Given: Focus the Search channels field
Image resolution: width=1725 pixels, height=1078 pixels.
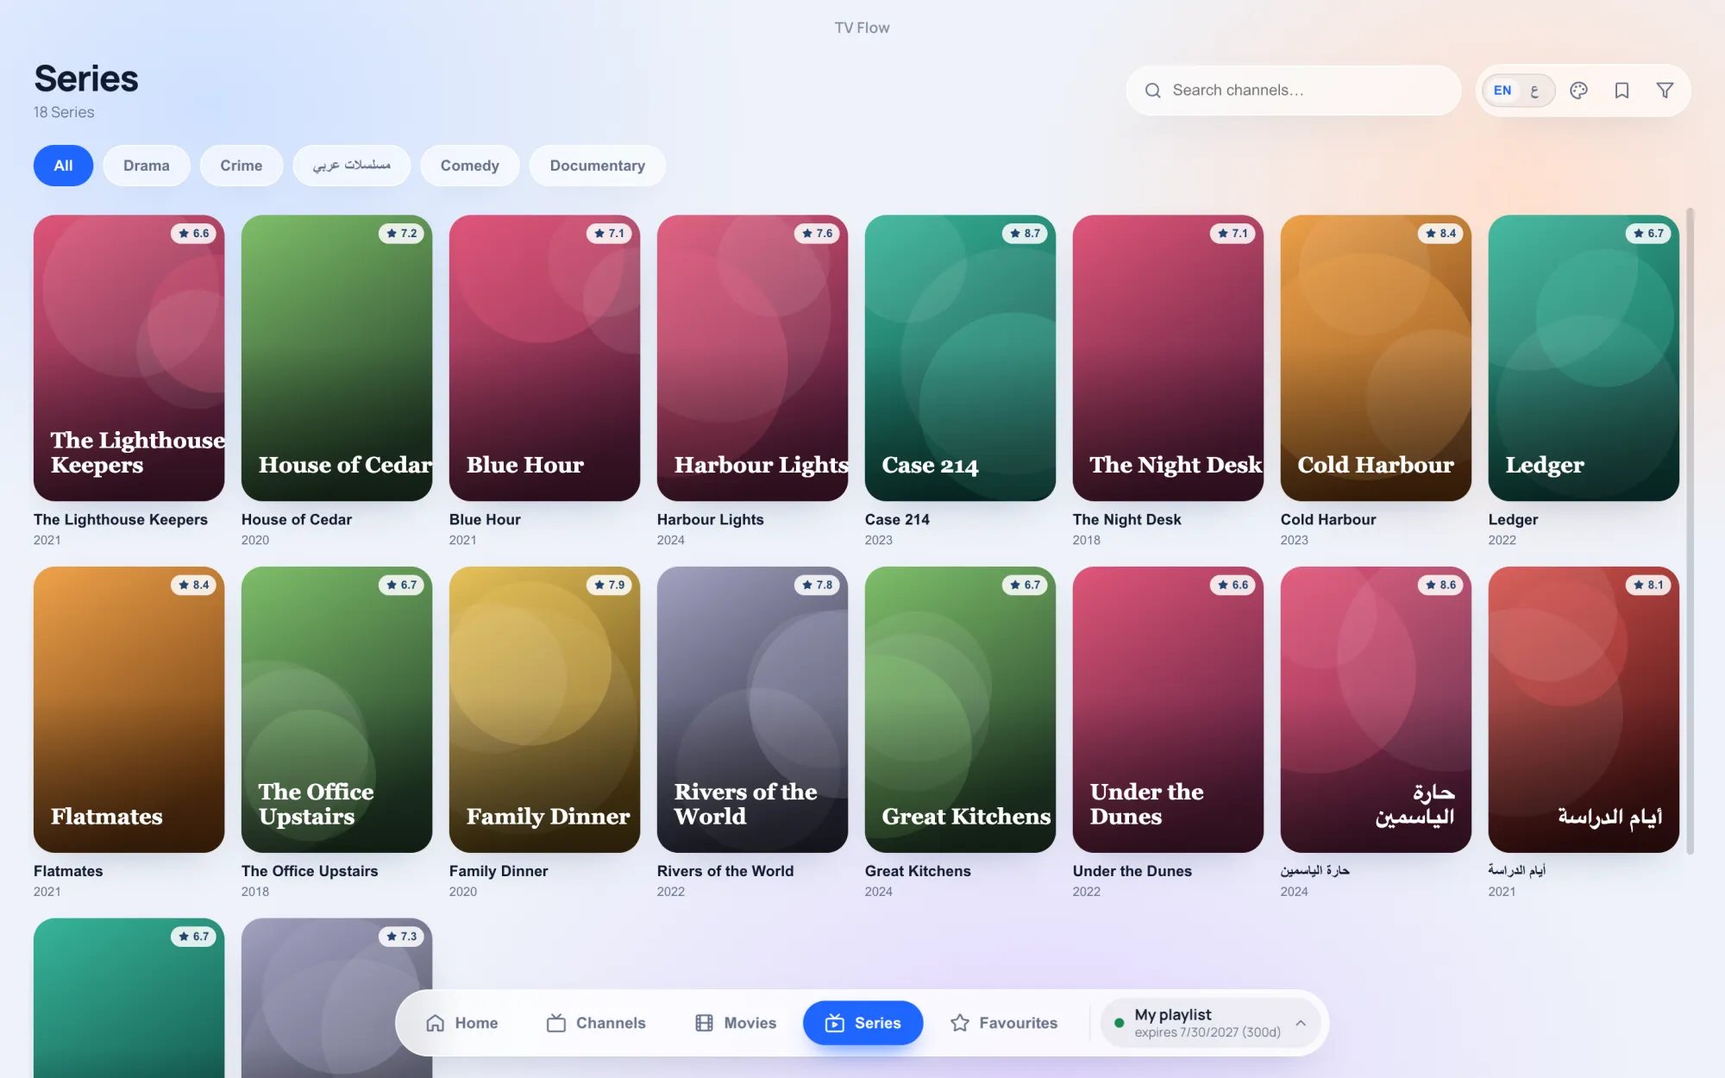Looking at the screenshot, I should [1294, 91].
